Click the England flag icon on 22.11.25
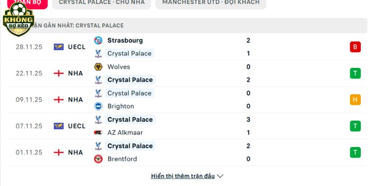372x186 pixels. point(59,73)
